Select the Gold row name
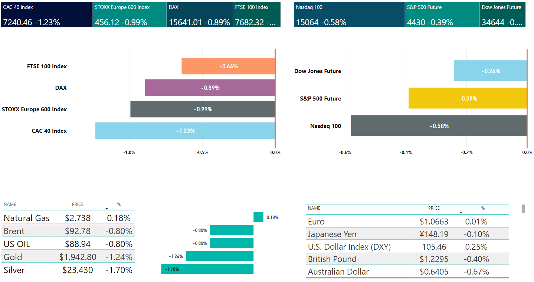The height and width of the screenshot is (282, 534). coord(13,257)
